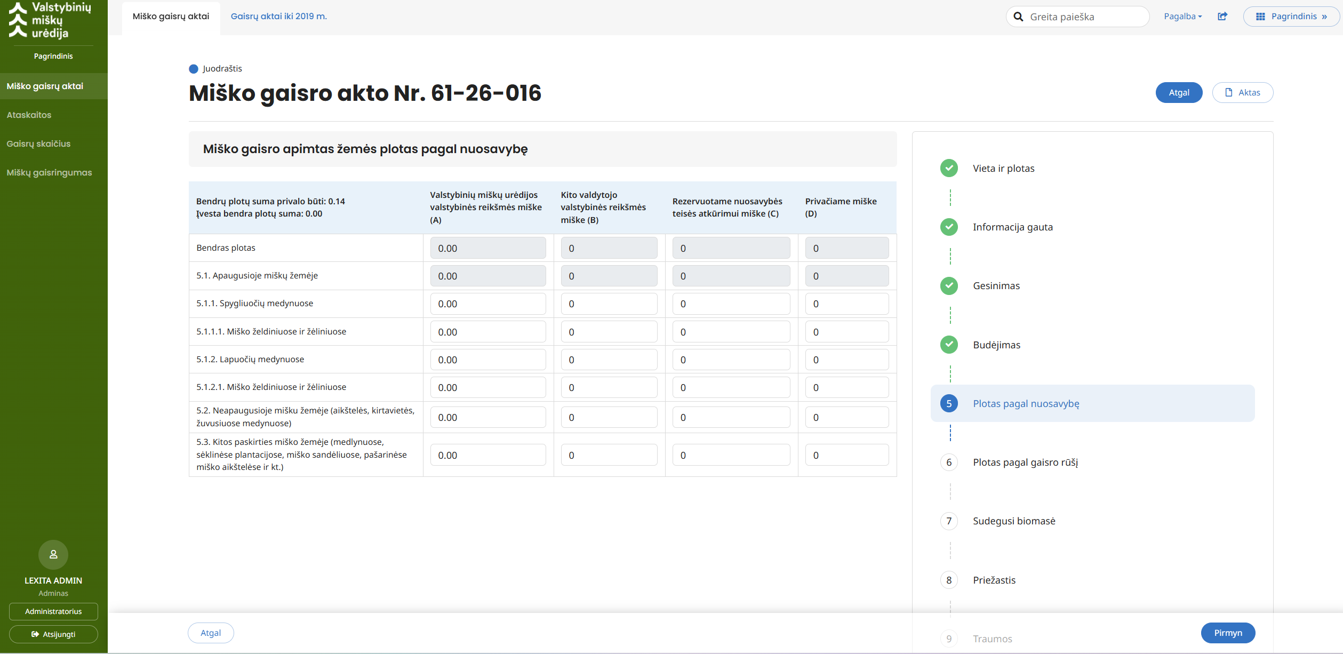Screen dimensions: 1343x654
Task: Go to Gesinimas step
Action: pos(996,286)
